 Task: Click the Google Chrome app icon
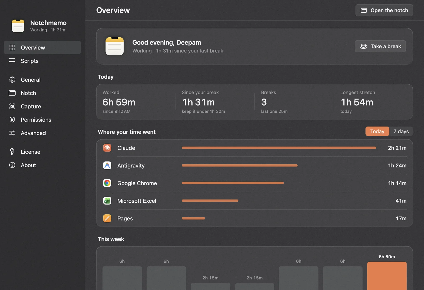pyautogui.click(x=107, y=183)
